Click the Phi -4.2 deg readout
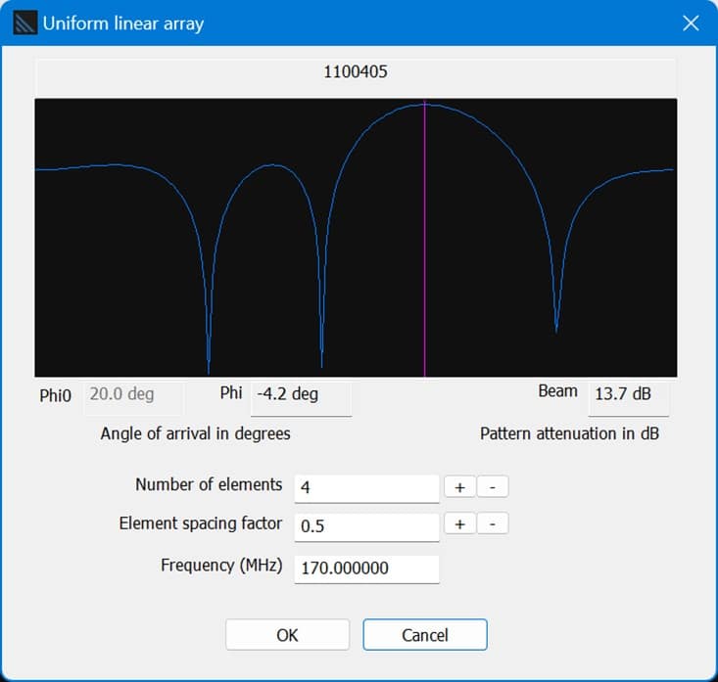Image resolution: width=718 pixels, height=682 pixels. pos(300,395)
